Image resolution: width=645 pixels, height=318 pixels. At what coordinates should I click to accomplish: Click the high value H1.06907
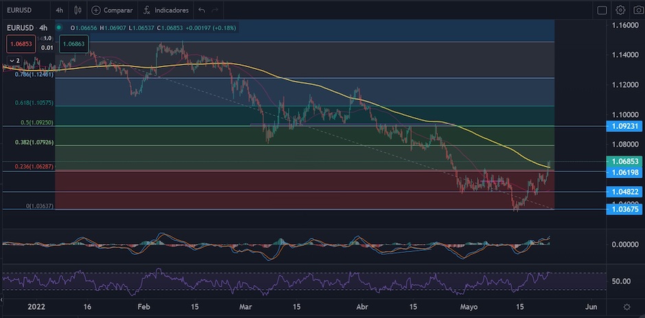tap(113, 28)
